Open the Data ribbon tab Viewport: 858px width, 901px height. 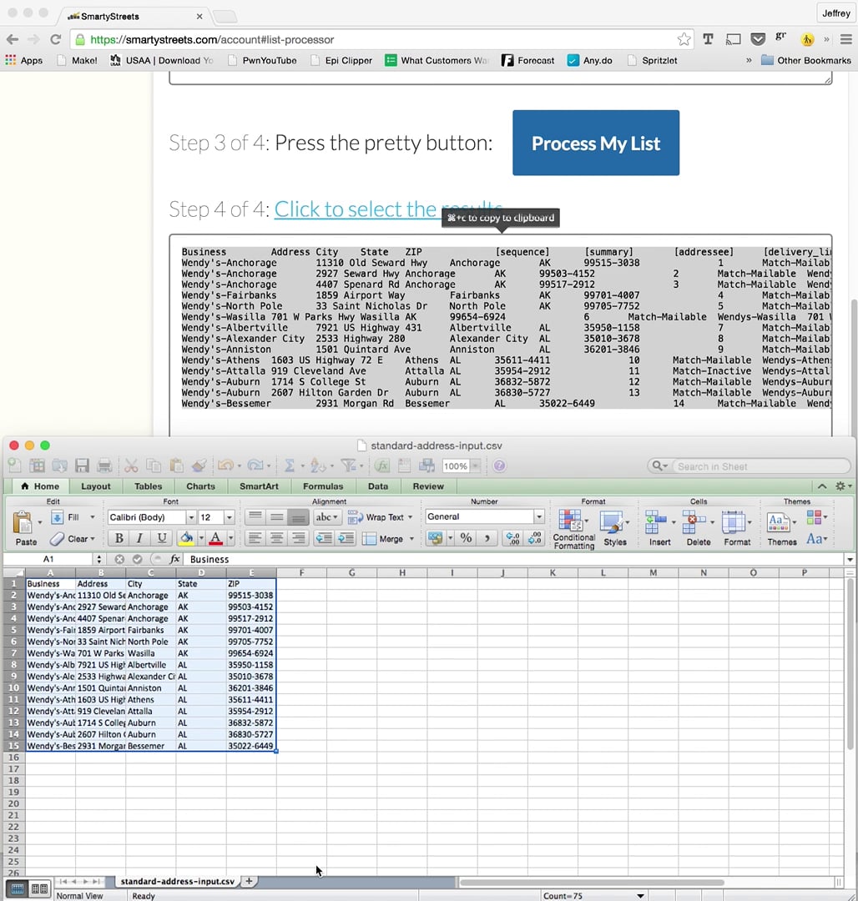(377, 486)
